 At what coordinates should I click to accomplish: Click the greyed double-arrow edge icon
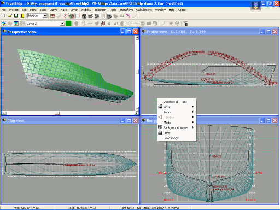click(x=90, y=24)
